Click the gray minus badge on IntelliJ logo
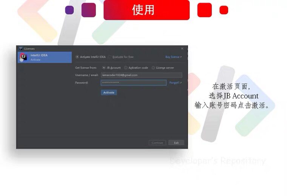 [x=22, y=60]
